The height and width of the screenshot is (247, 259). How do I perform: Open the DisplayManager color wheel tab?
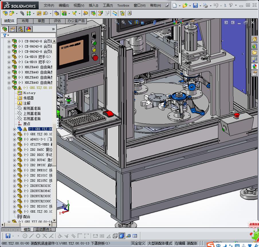pos(29,29)
